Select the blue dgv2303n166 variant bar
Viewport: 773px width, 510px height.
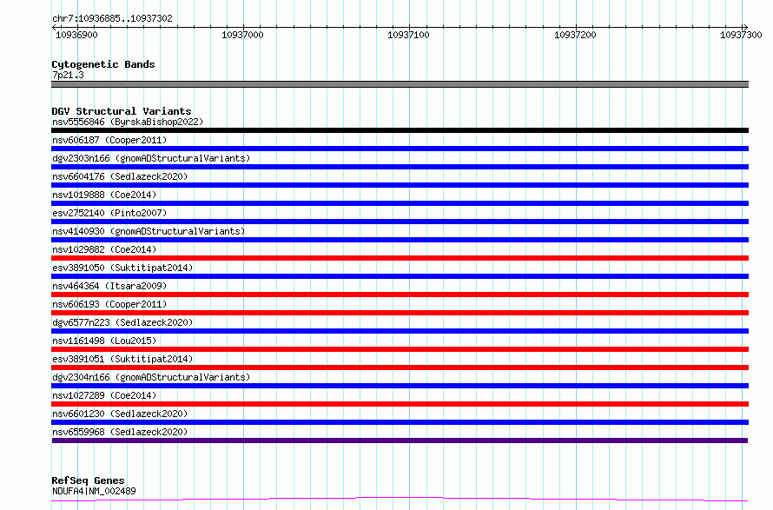coord(400,167)
